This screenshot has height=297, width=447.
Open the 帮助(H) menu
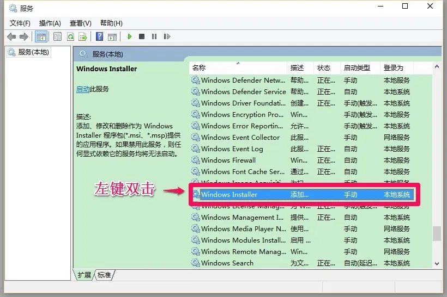point(111,23)
